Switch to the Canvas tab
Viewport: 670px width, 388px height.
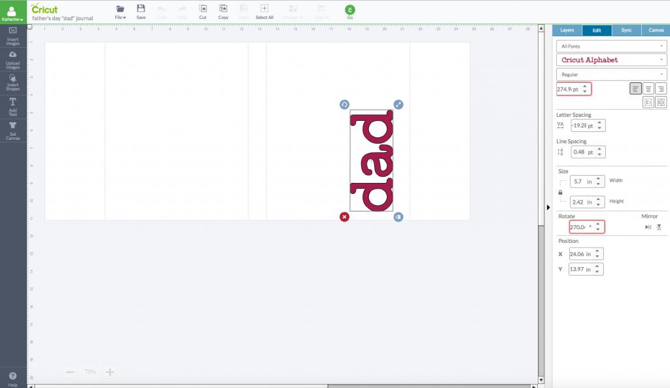[656, 30]
